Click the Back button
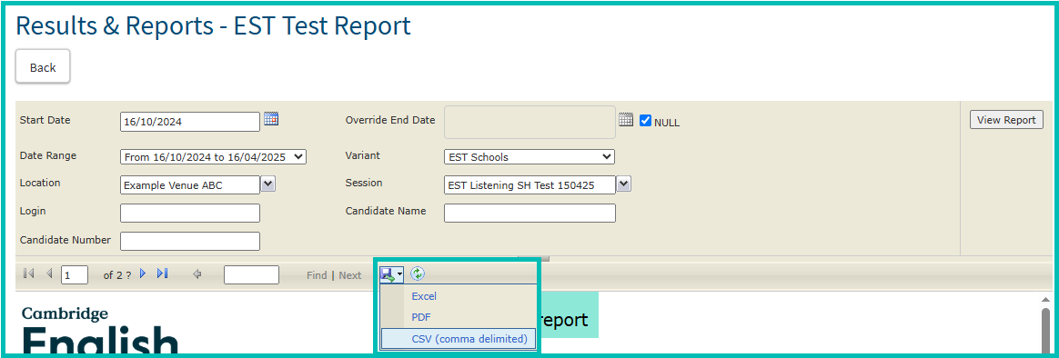 [x=43, y=67]
